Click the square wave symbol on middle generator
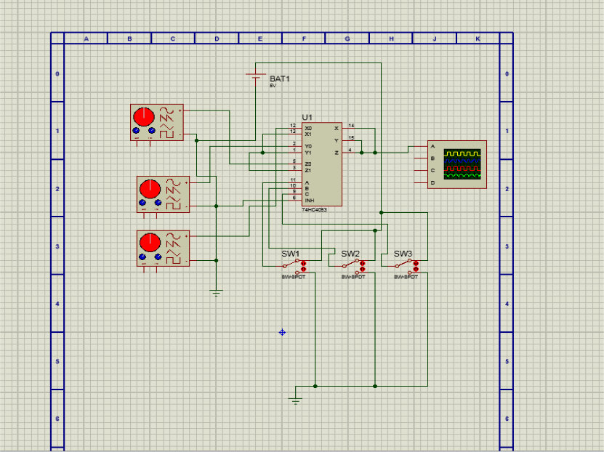The width and height of the screenshot is (604, 452). [x=173, y=206]
